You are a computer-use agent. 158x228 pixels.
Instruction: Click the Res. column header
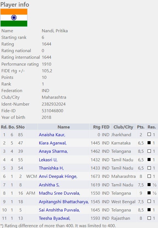pos(152,127)
